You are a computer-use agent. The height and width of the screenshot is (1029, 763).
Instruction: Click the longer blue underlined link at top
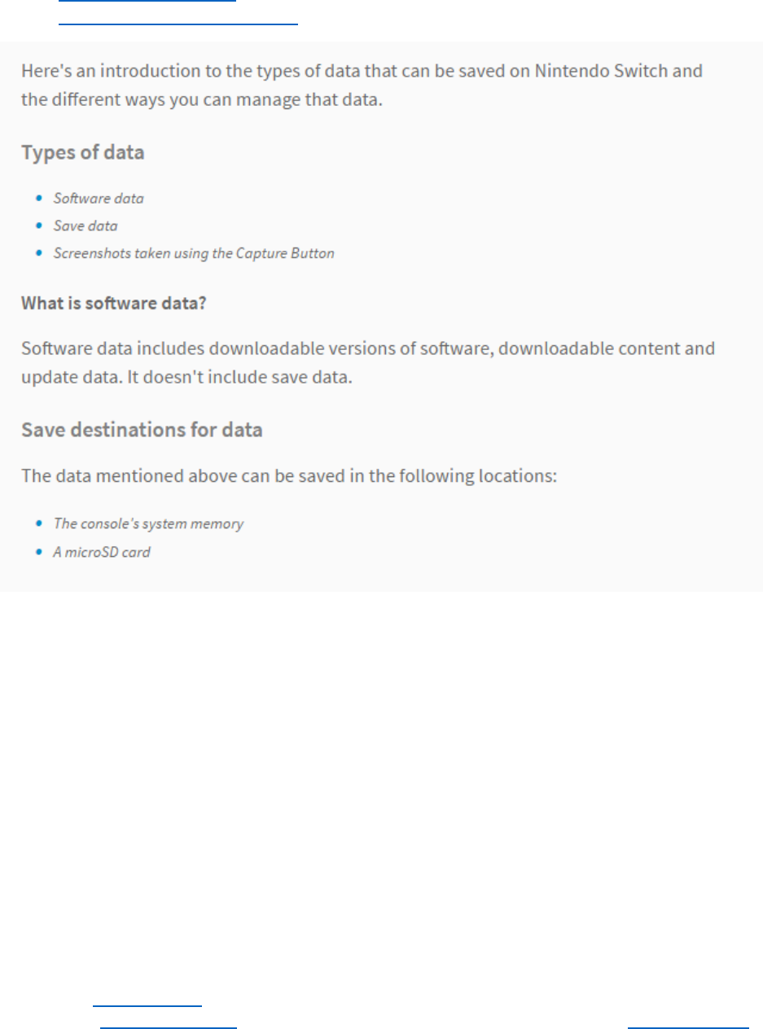click(x=178, y=23)
